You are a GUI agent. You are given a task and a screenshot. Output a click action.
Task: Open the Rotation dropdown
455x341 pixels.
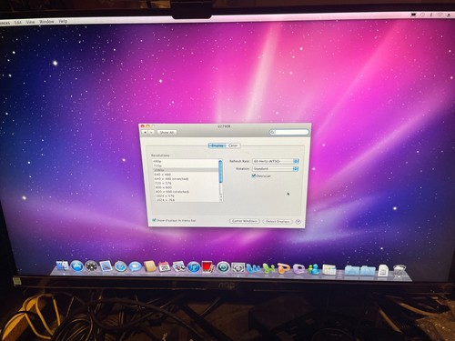[276, 168]
